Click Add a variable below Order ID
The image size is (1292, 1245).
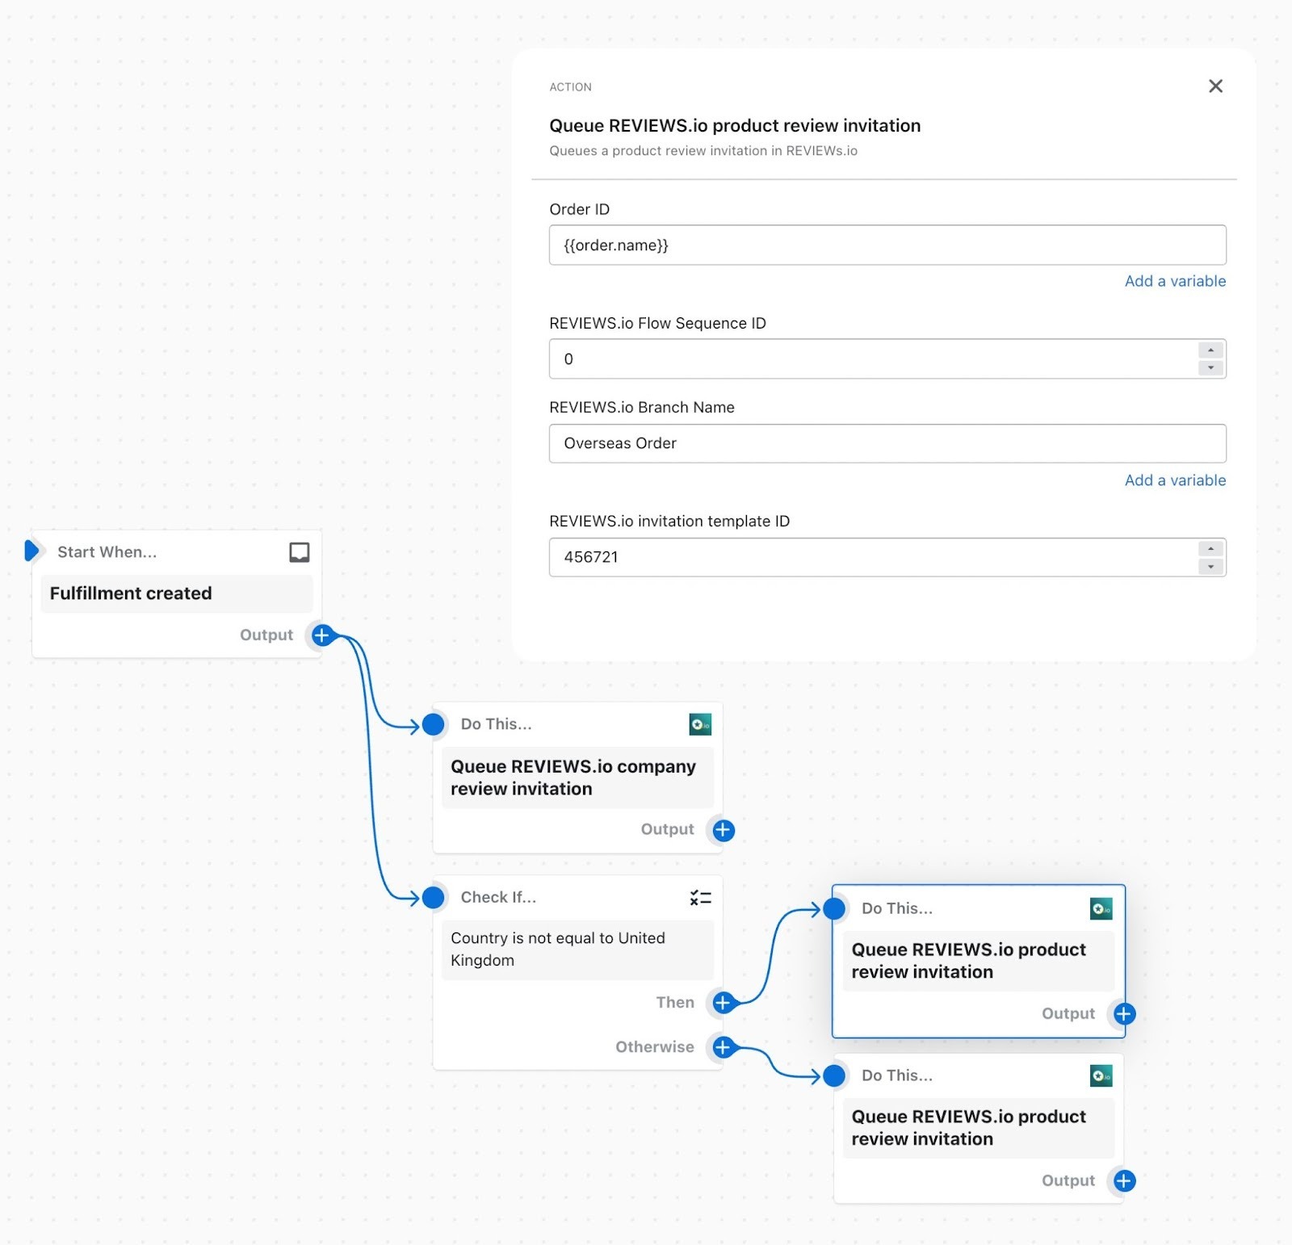tap(1174, 281)
